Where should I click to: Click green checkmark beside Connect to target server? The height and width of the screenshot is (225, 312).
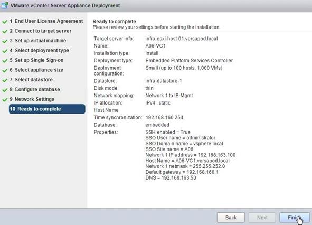[5, 31]
